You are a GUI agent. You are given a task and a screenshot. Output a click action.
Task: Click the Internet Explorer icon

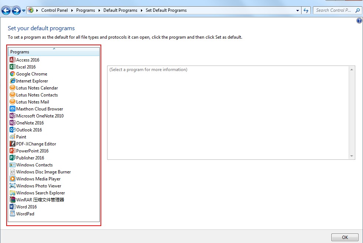tap(13, 81)
